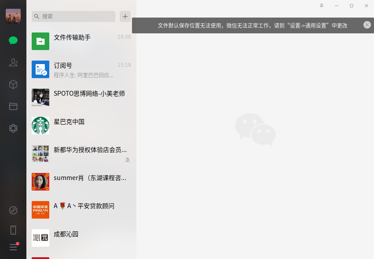The width and height of the screenshot is (374, 259).
Task: Open chat with SPOTO思博网络-小美老师
Action: point(81,97)
